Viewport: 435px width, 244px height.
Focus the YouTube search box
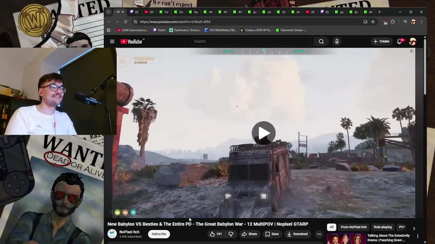tap(252, 41)
